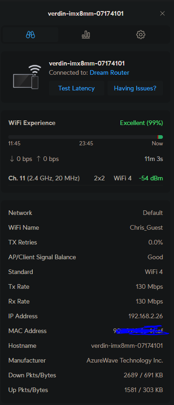Run the Test Latency check
The height and width of the screenshot is (405, 174).
coord(77,89)
